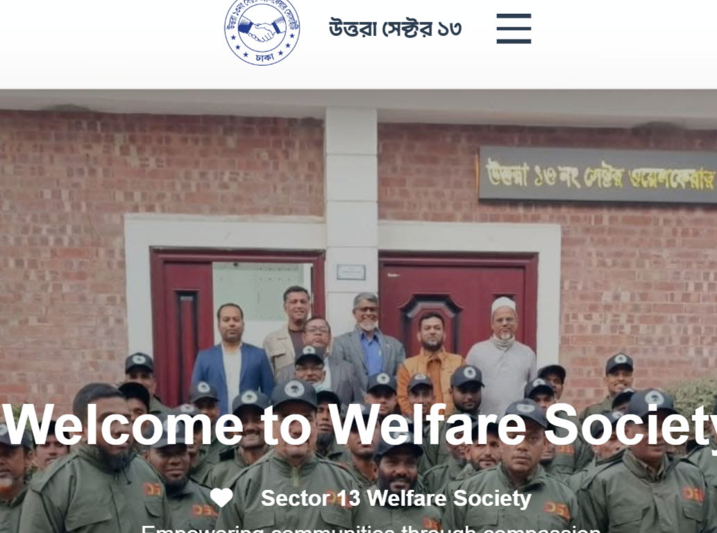Click the man wearing the white prayer cap

pyautogui.click(x=502, y=351)
